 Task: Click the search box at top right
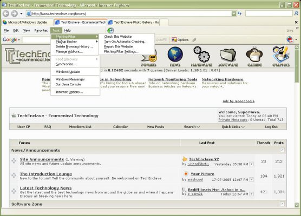tap(269, 13)
